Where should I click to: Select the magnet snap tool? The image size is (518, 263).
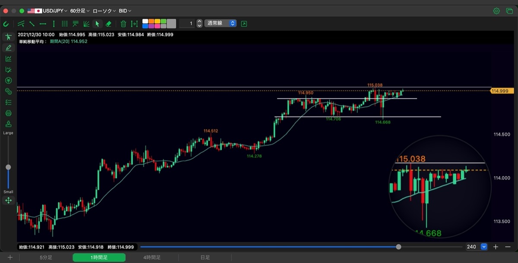point(6,24)
